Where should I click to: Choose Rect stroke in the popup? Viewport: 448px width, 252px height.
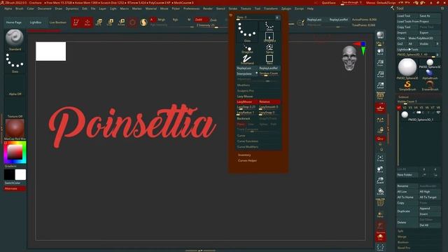click(269, 59)
